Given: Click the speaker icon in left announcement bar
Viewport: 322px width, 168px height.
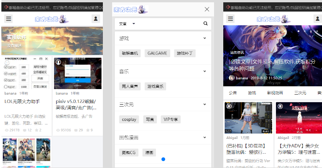Looking at the screenshot, I should point(6,7).
